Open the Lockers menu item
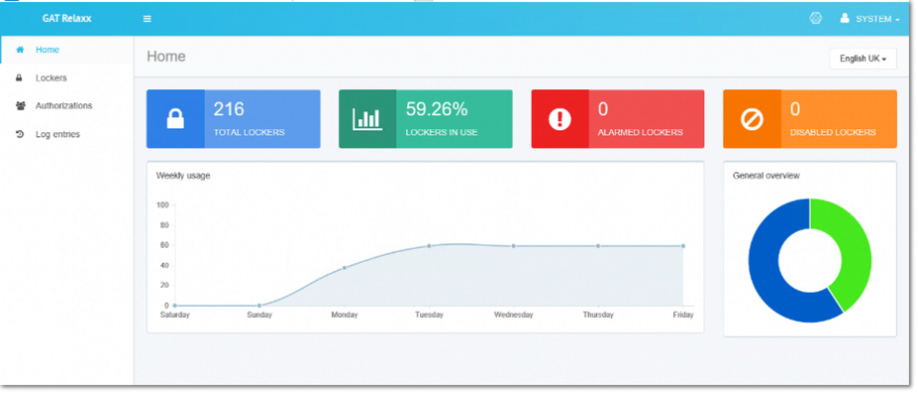Screen dimensions: 918x394 click(x=51, y=78)
